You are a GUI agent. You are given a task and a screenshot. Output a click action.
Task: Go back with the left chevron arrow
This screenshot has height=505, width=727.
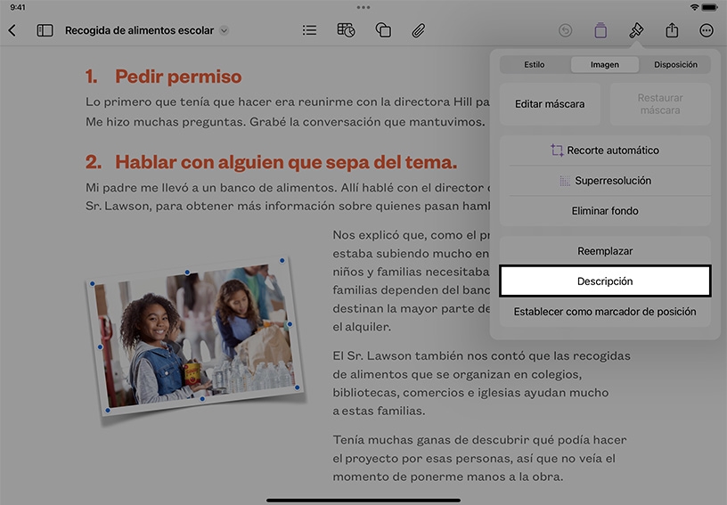tap(12, 30)
